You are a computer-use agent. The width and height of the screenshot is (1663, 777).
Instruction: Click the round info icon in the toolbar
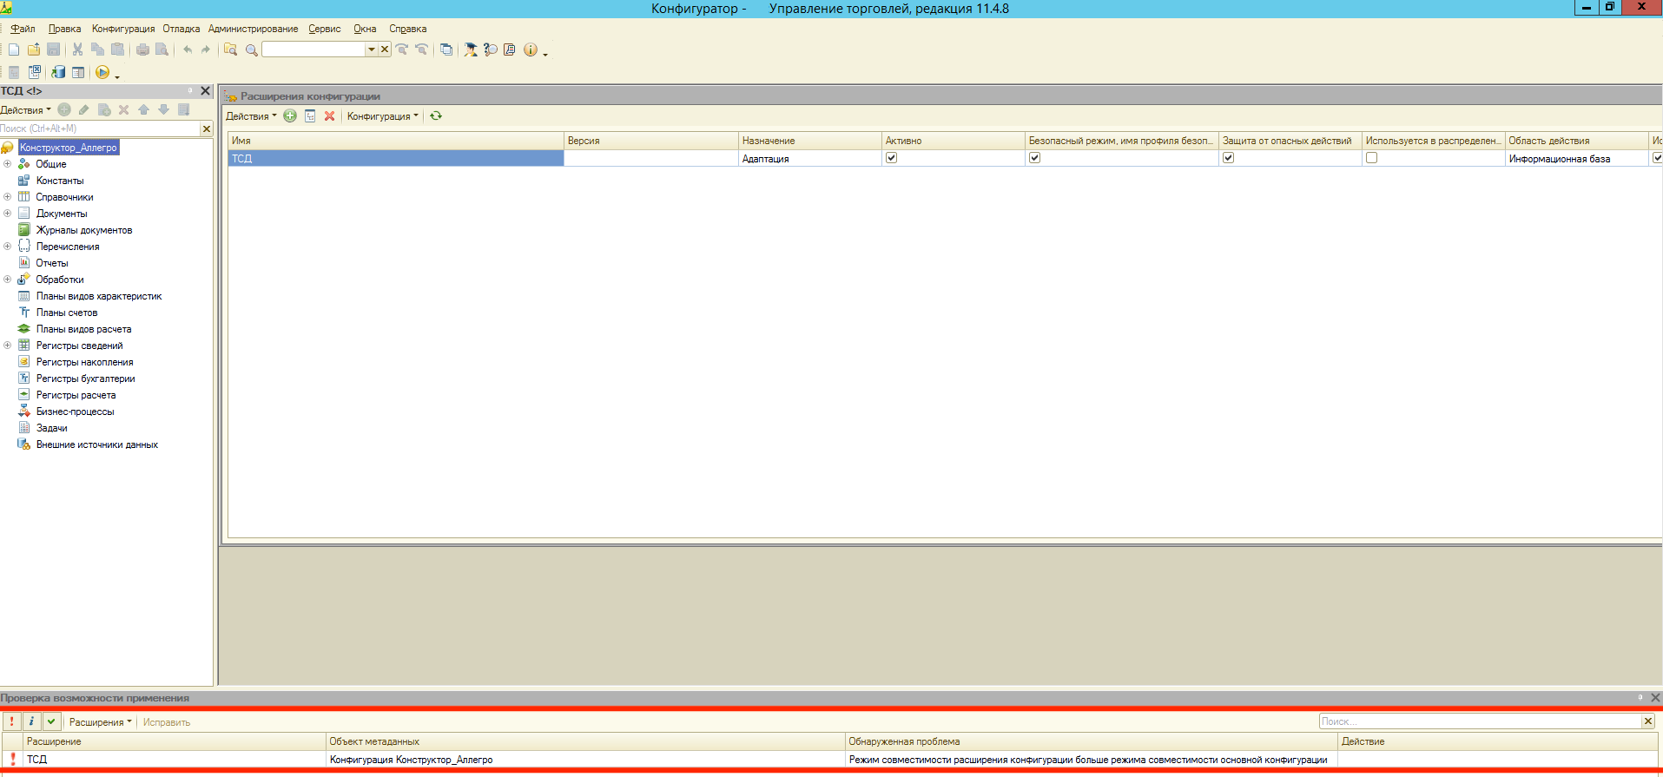531,49
